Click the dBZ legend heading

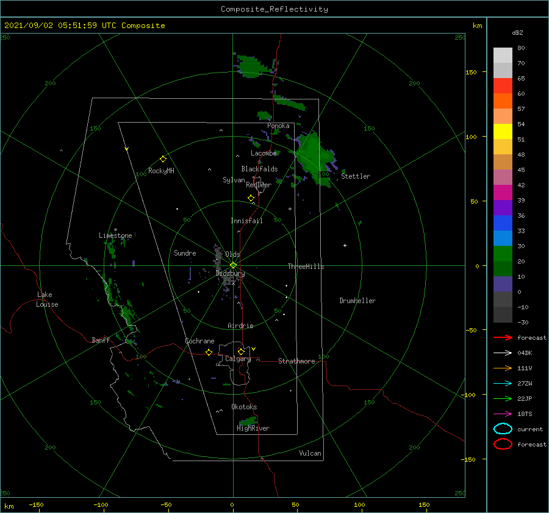coord(517,33)
